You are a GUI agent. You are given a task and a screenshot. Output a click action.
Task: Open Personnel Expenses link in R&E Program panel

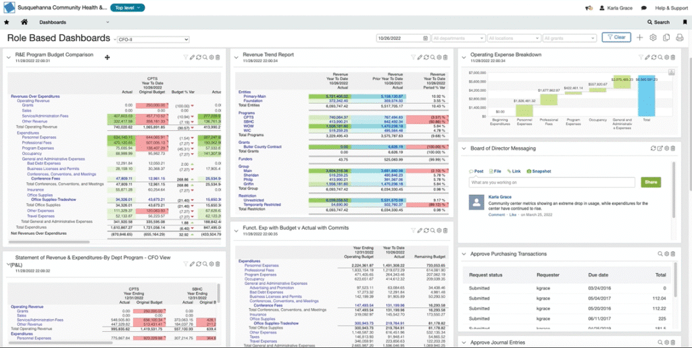click(x=39, y=138)
